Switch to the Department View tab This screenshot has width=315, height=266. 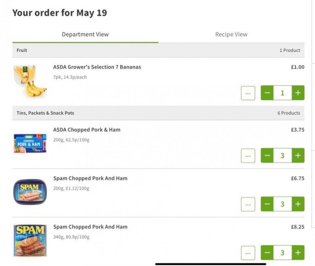85,34
